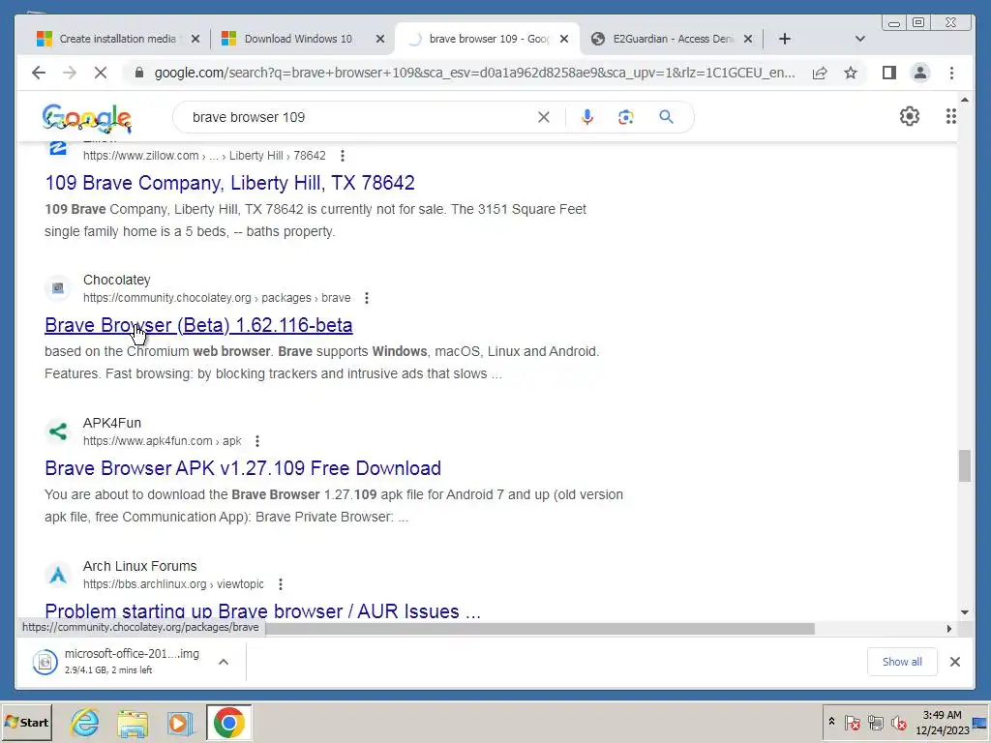
Task: Launch Internet Explorer from the taskbar
Action: [85, 723]
